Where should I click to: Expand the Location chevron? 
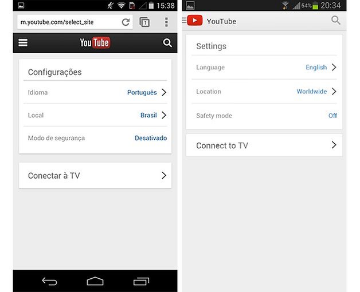tap(334, 91)
